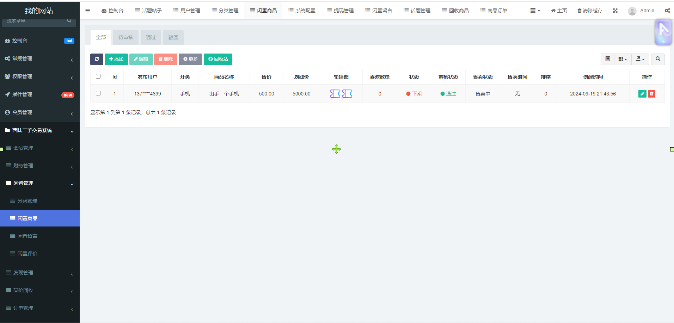Screen dimensions: 674x323
Task: Click the Admin user avatar
Action: click(632, 11)
